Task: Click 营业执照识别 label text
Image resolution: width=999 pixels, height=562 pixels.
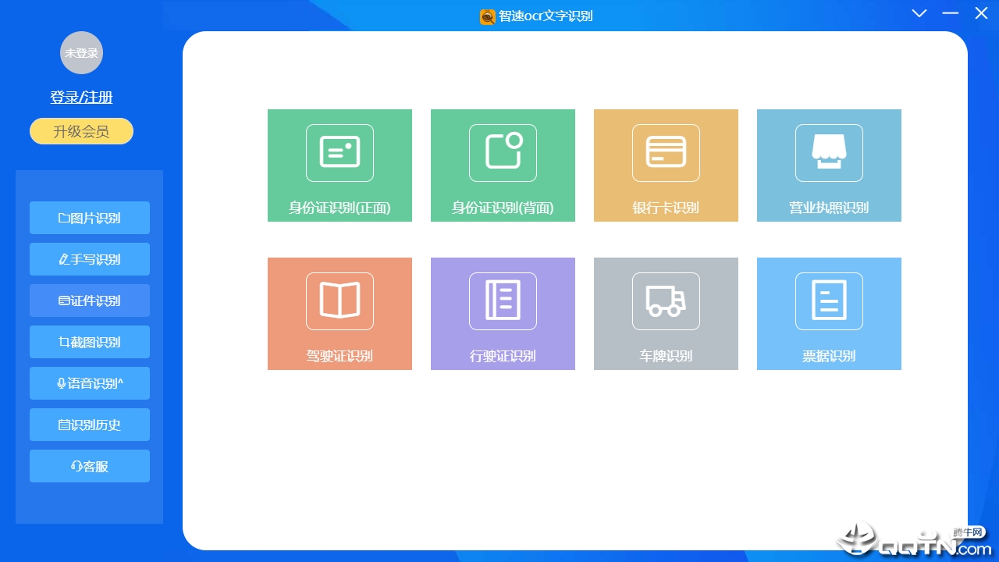Action: (829, 208)
